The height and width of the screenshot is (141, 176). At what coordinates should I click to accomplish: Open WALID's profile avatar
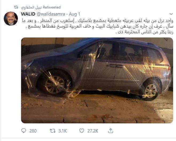pyautogui.click(x=11, y=18)
